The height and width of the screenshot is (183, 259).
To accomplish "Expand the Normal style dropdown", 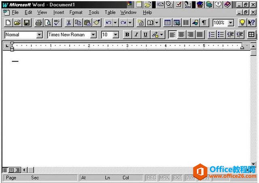I will 39,35.
